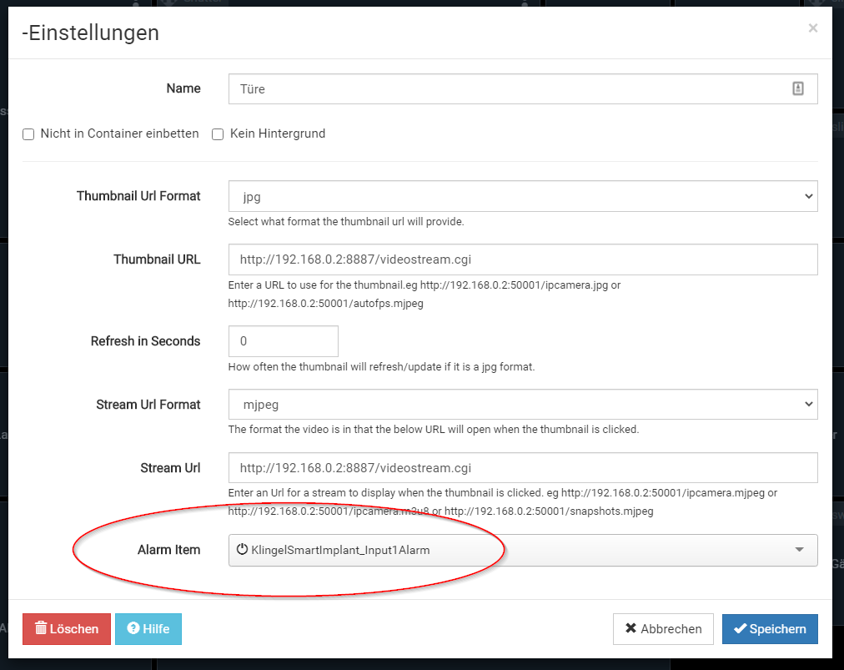Viewport: 844px width, 670px height.
Task: Open the Thumbnail Url Format dropdown
Action: [x=523, y=196]
